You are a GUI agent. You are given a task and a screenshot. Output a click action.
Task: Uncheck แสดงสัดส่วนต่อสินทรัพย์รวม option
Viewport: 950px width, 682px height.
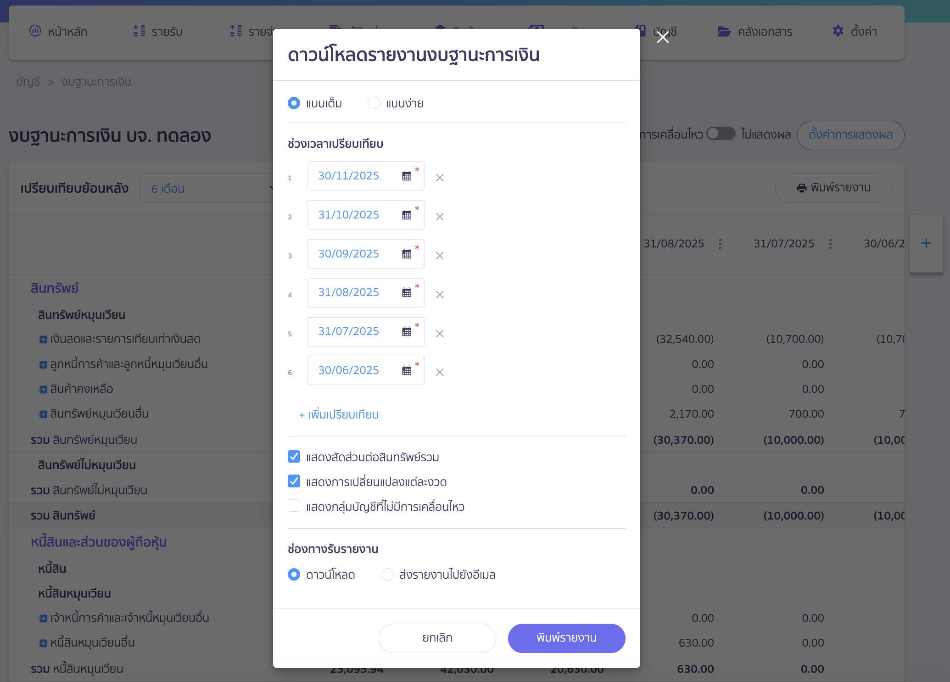coord(294,457)
